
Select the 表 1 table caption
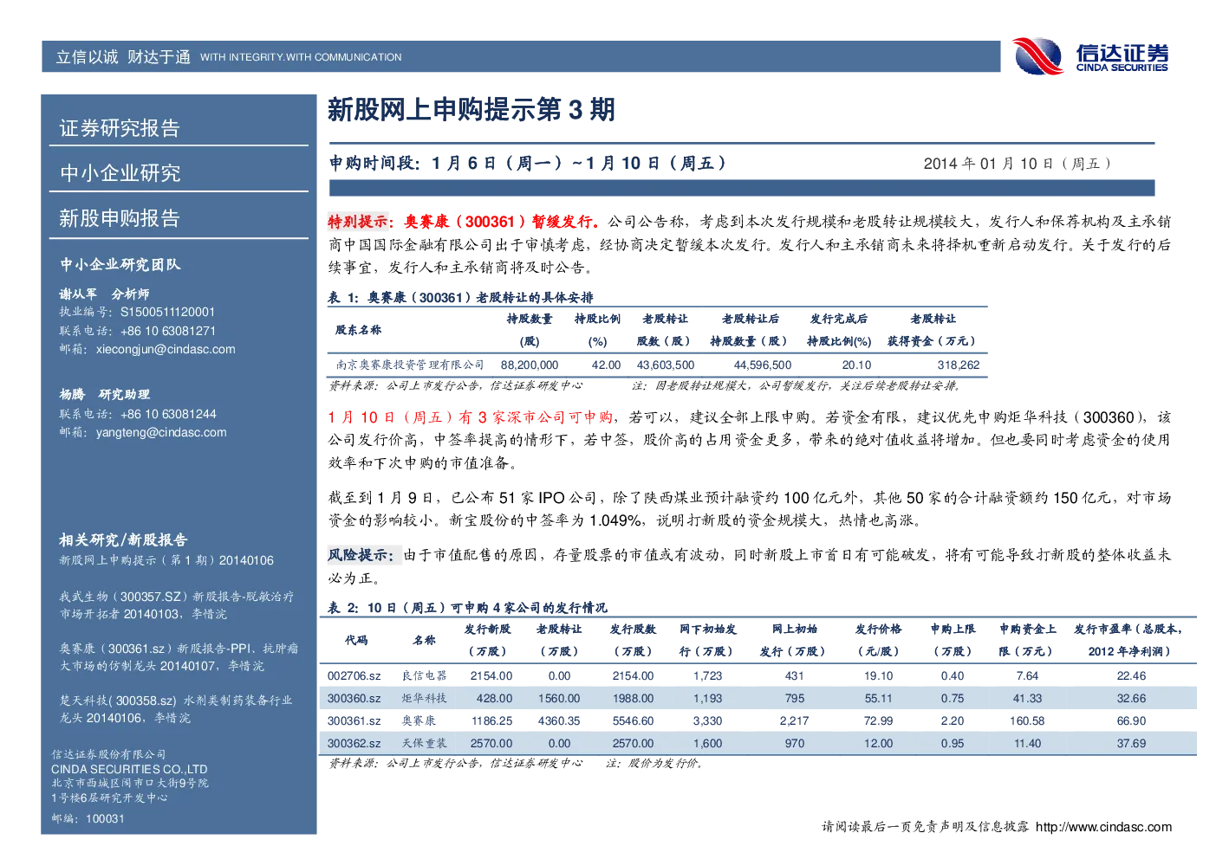pos(460,298)
